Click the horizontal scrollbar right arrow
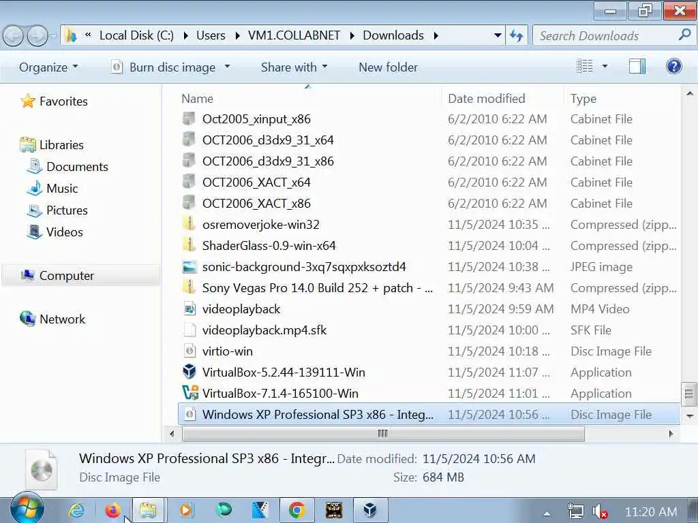 (x=671, y=434)
